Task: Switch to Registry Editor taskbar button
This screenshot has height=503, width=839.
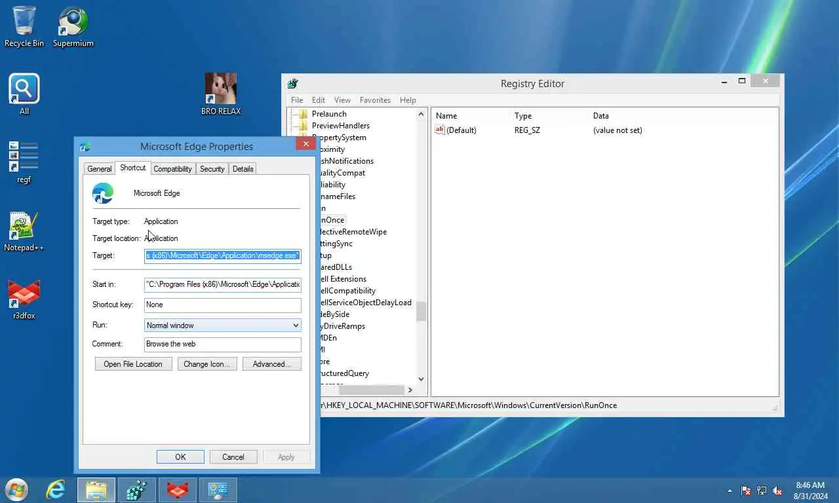Action: [137, 490]
